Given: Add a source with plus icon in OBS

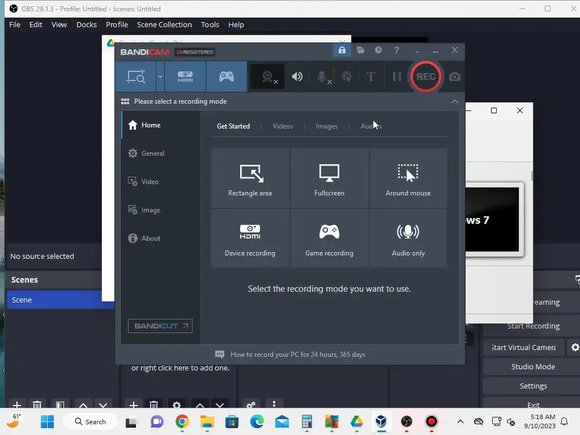Looking at the screenshot, I should click(134, 405).
